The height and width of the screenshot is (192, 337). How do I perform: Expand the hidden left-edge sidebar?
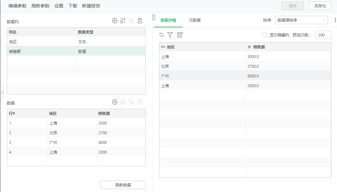click(x=2, y=92)
